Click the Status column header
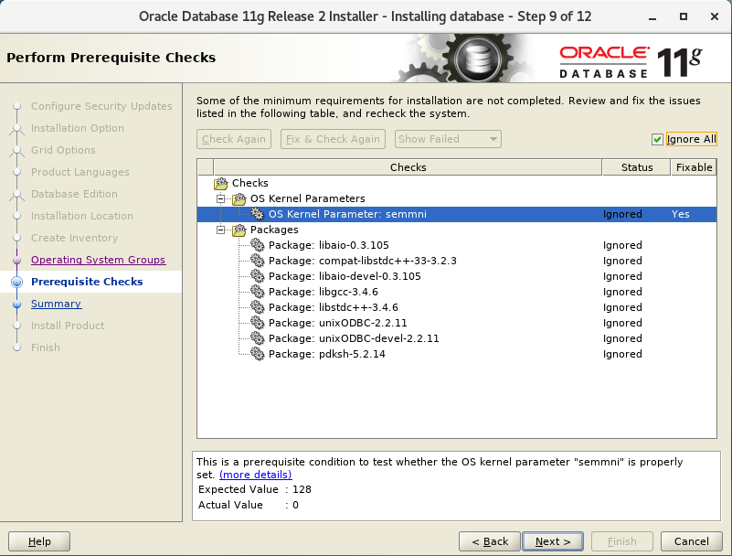The height and width of the screenshot is (556, 732). point(637,167)
